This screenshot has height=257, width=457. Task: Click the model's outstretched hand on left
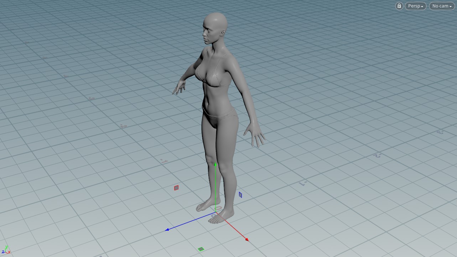tap(179, 88)
